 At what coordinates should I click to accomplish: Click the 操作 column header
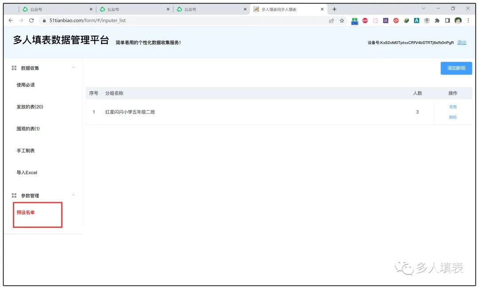pyautogui.click(x=453, y=93)
